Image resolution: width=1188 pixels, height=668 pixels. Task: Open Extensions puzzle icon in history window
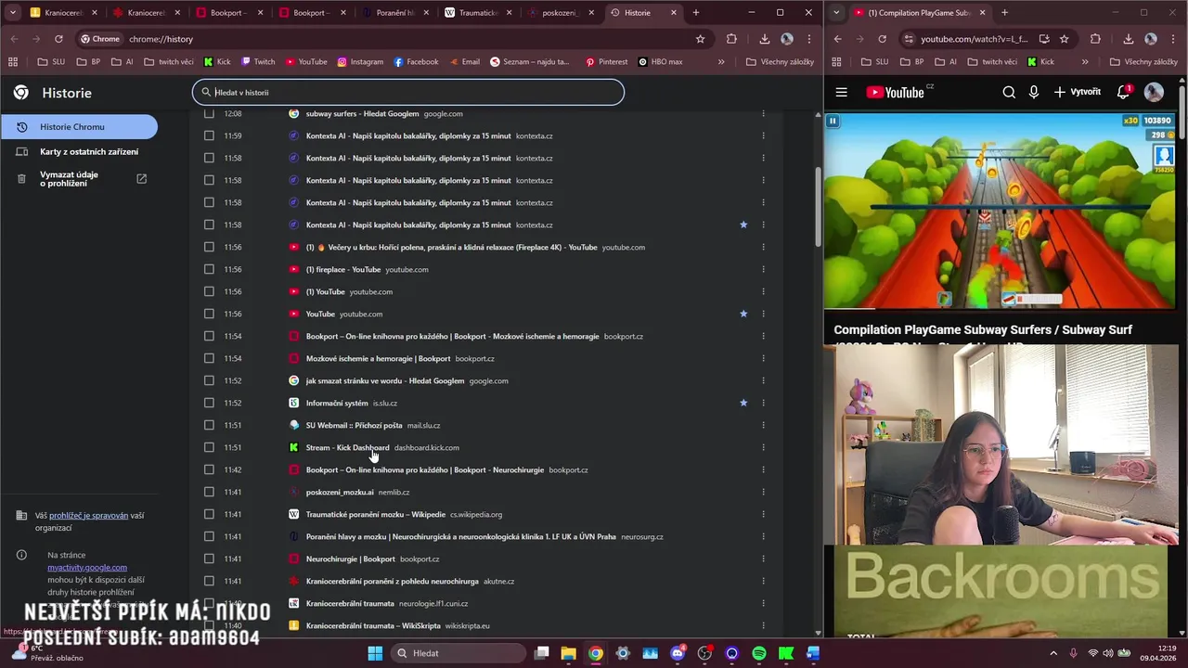coord(731,39)
